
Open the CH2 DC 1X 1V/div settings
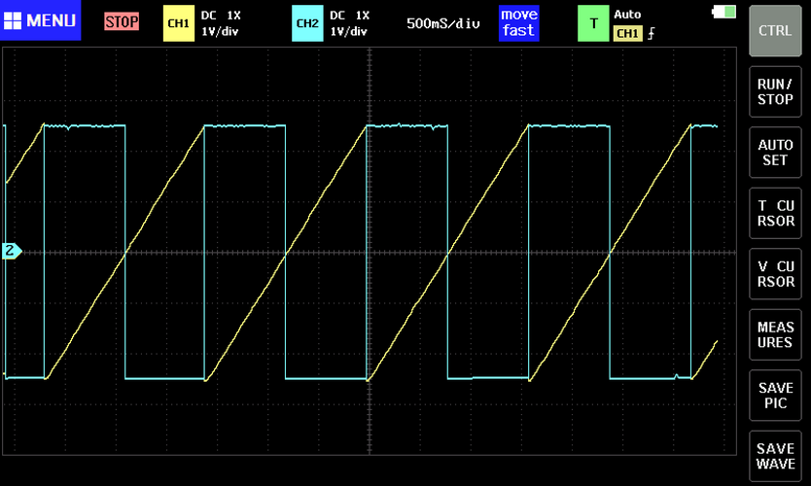(x=350, y=23)
